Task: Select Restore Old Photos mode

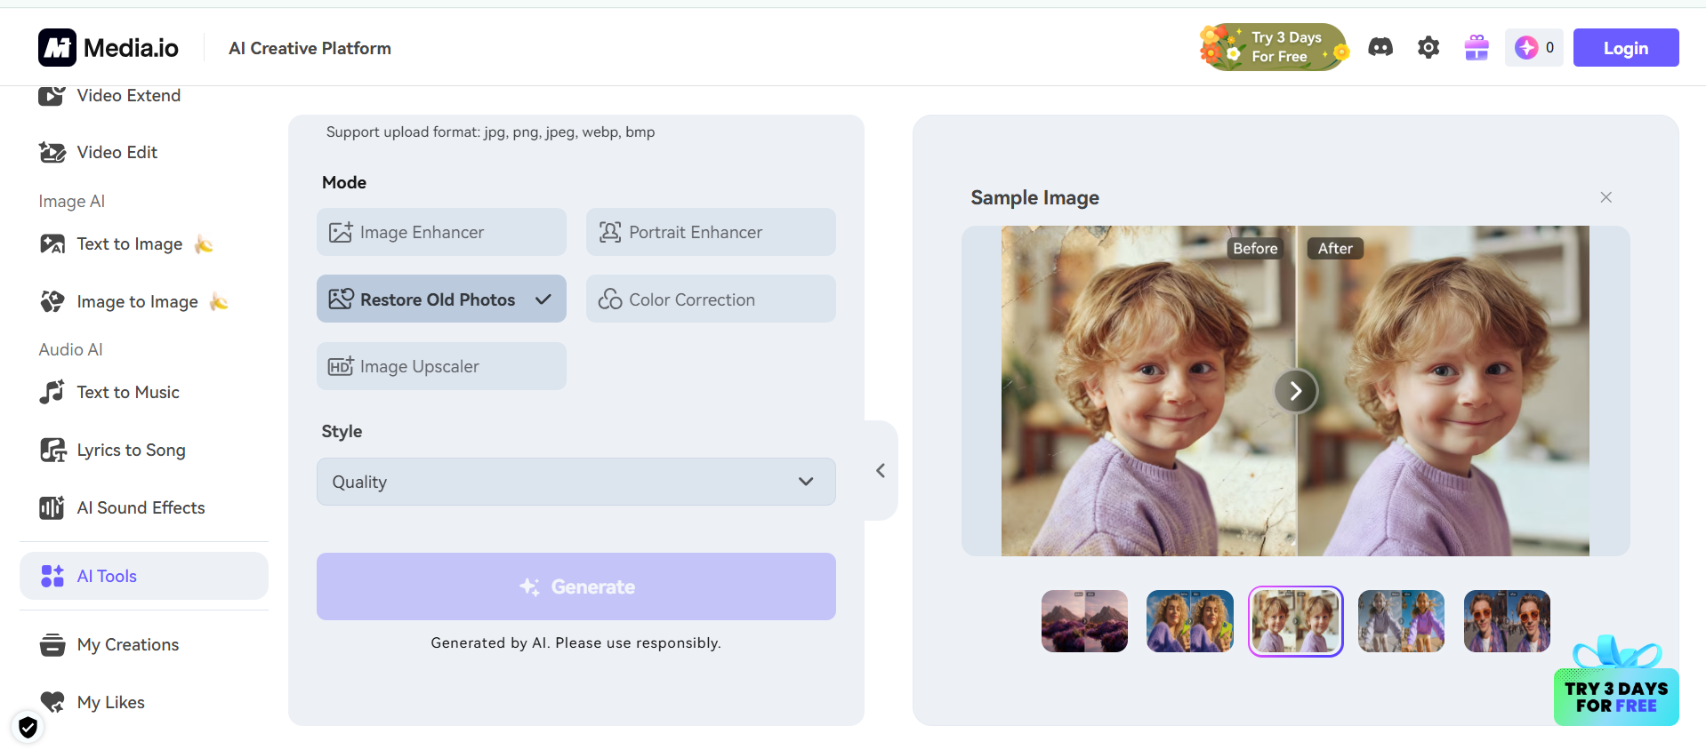Action: point(441,299)
